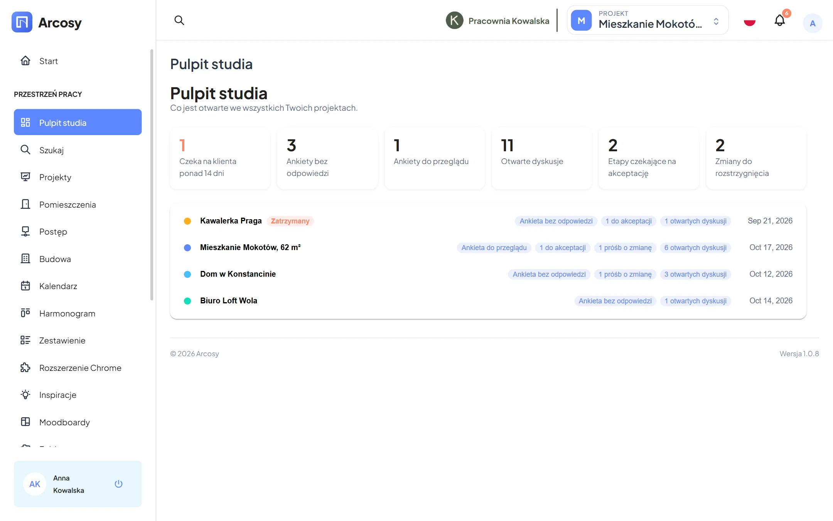Screen dimensions: 833x521
Task: Click the 'Zmiany do rozstrzygnięcia' stat card
Action: (x=756, y=159)
